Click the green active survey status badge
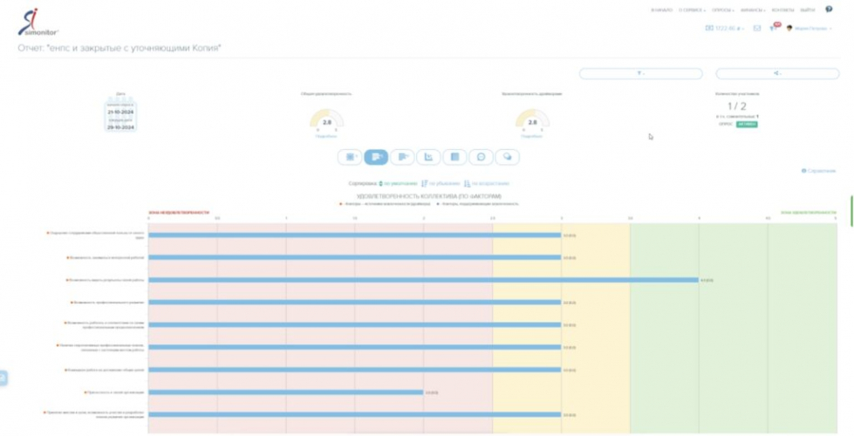The image size is (854, 436). click(747, 125)
